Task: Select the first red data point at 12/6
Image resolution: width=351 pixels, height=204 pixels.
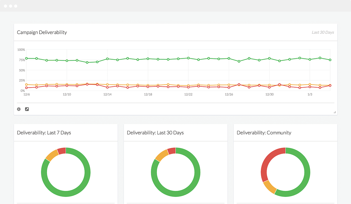Action: point(26,88)
